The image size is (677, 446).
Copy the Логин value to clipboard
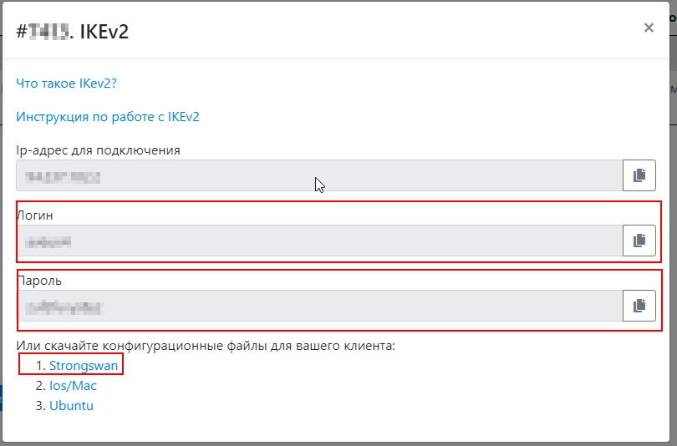pyautogui.click(x=639, y=241)
